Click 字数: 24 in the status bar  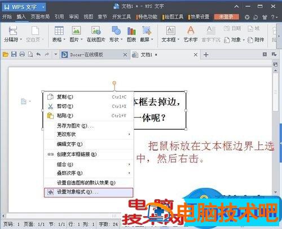pos(108,224)
